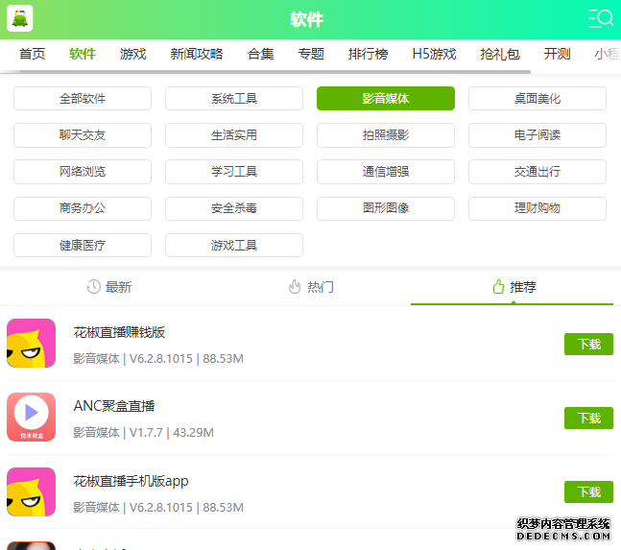Screen dimensions: 621x550
Task: Sort the list by 最新
Action: coord(109,287)
